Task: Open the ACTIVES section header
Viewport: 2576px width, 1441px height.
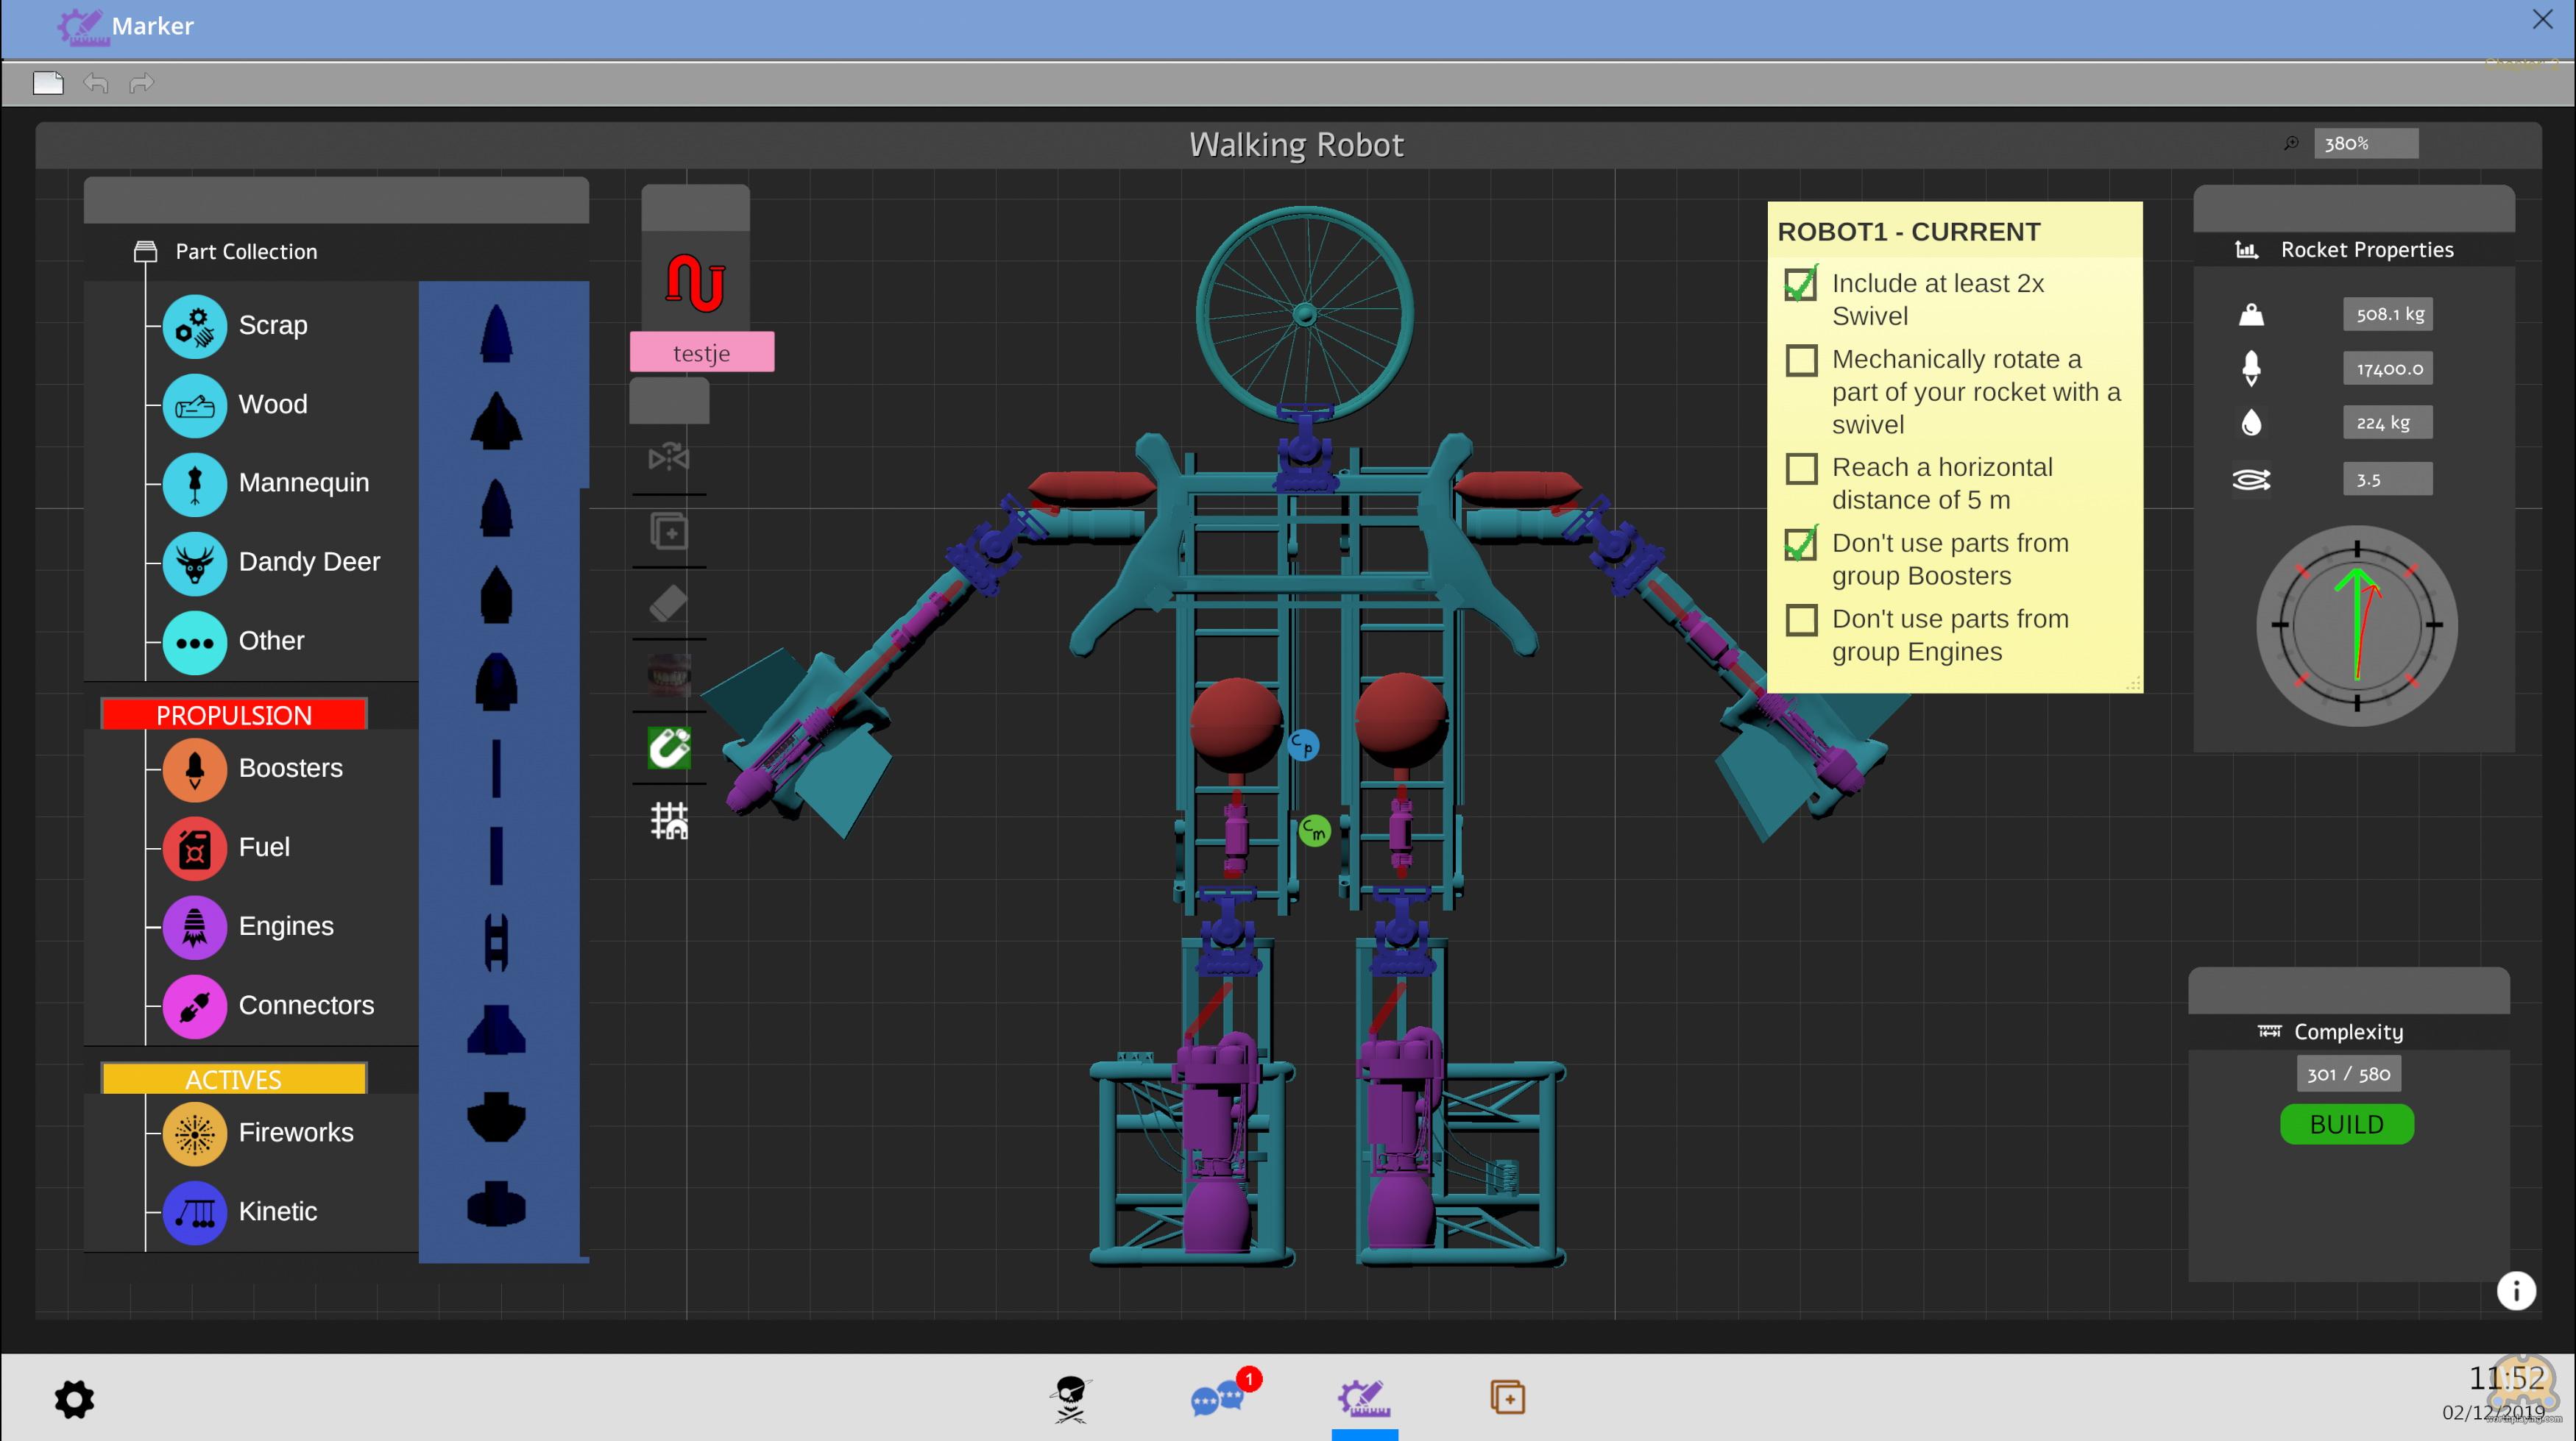Action: [234, 1079]
